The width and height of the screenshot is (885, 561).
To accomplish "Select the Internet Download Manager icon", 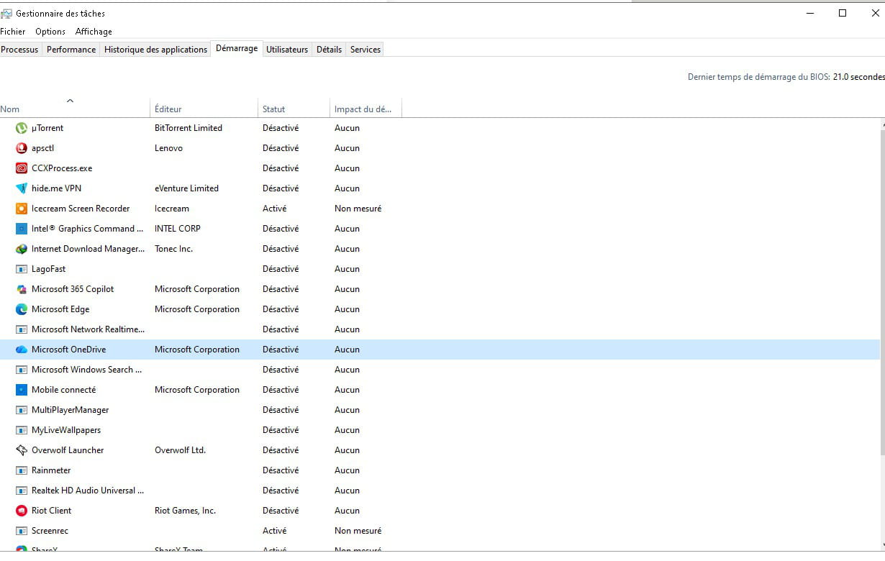I will (22, 249).
